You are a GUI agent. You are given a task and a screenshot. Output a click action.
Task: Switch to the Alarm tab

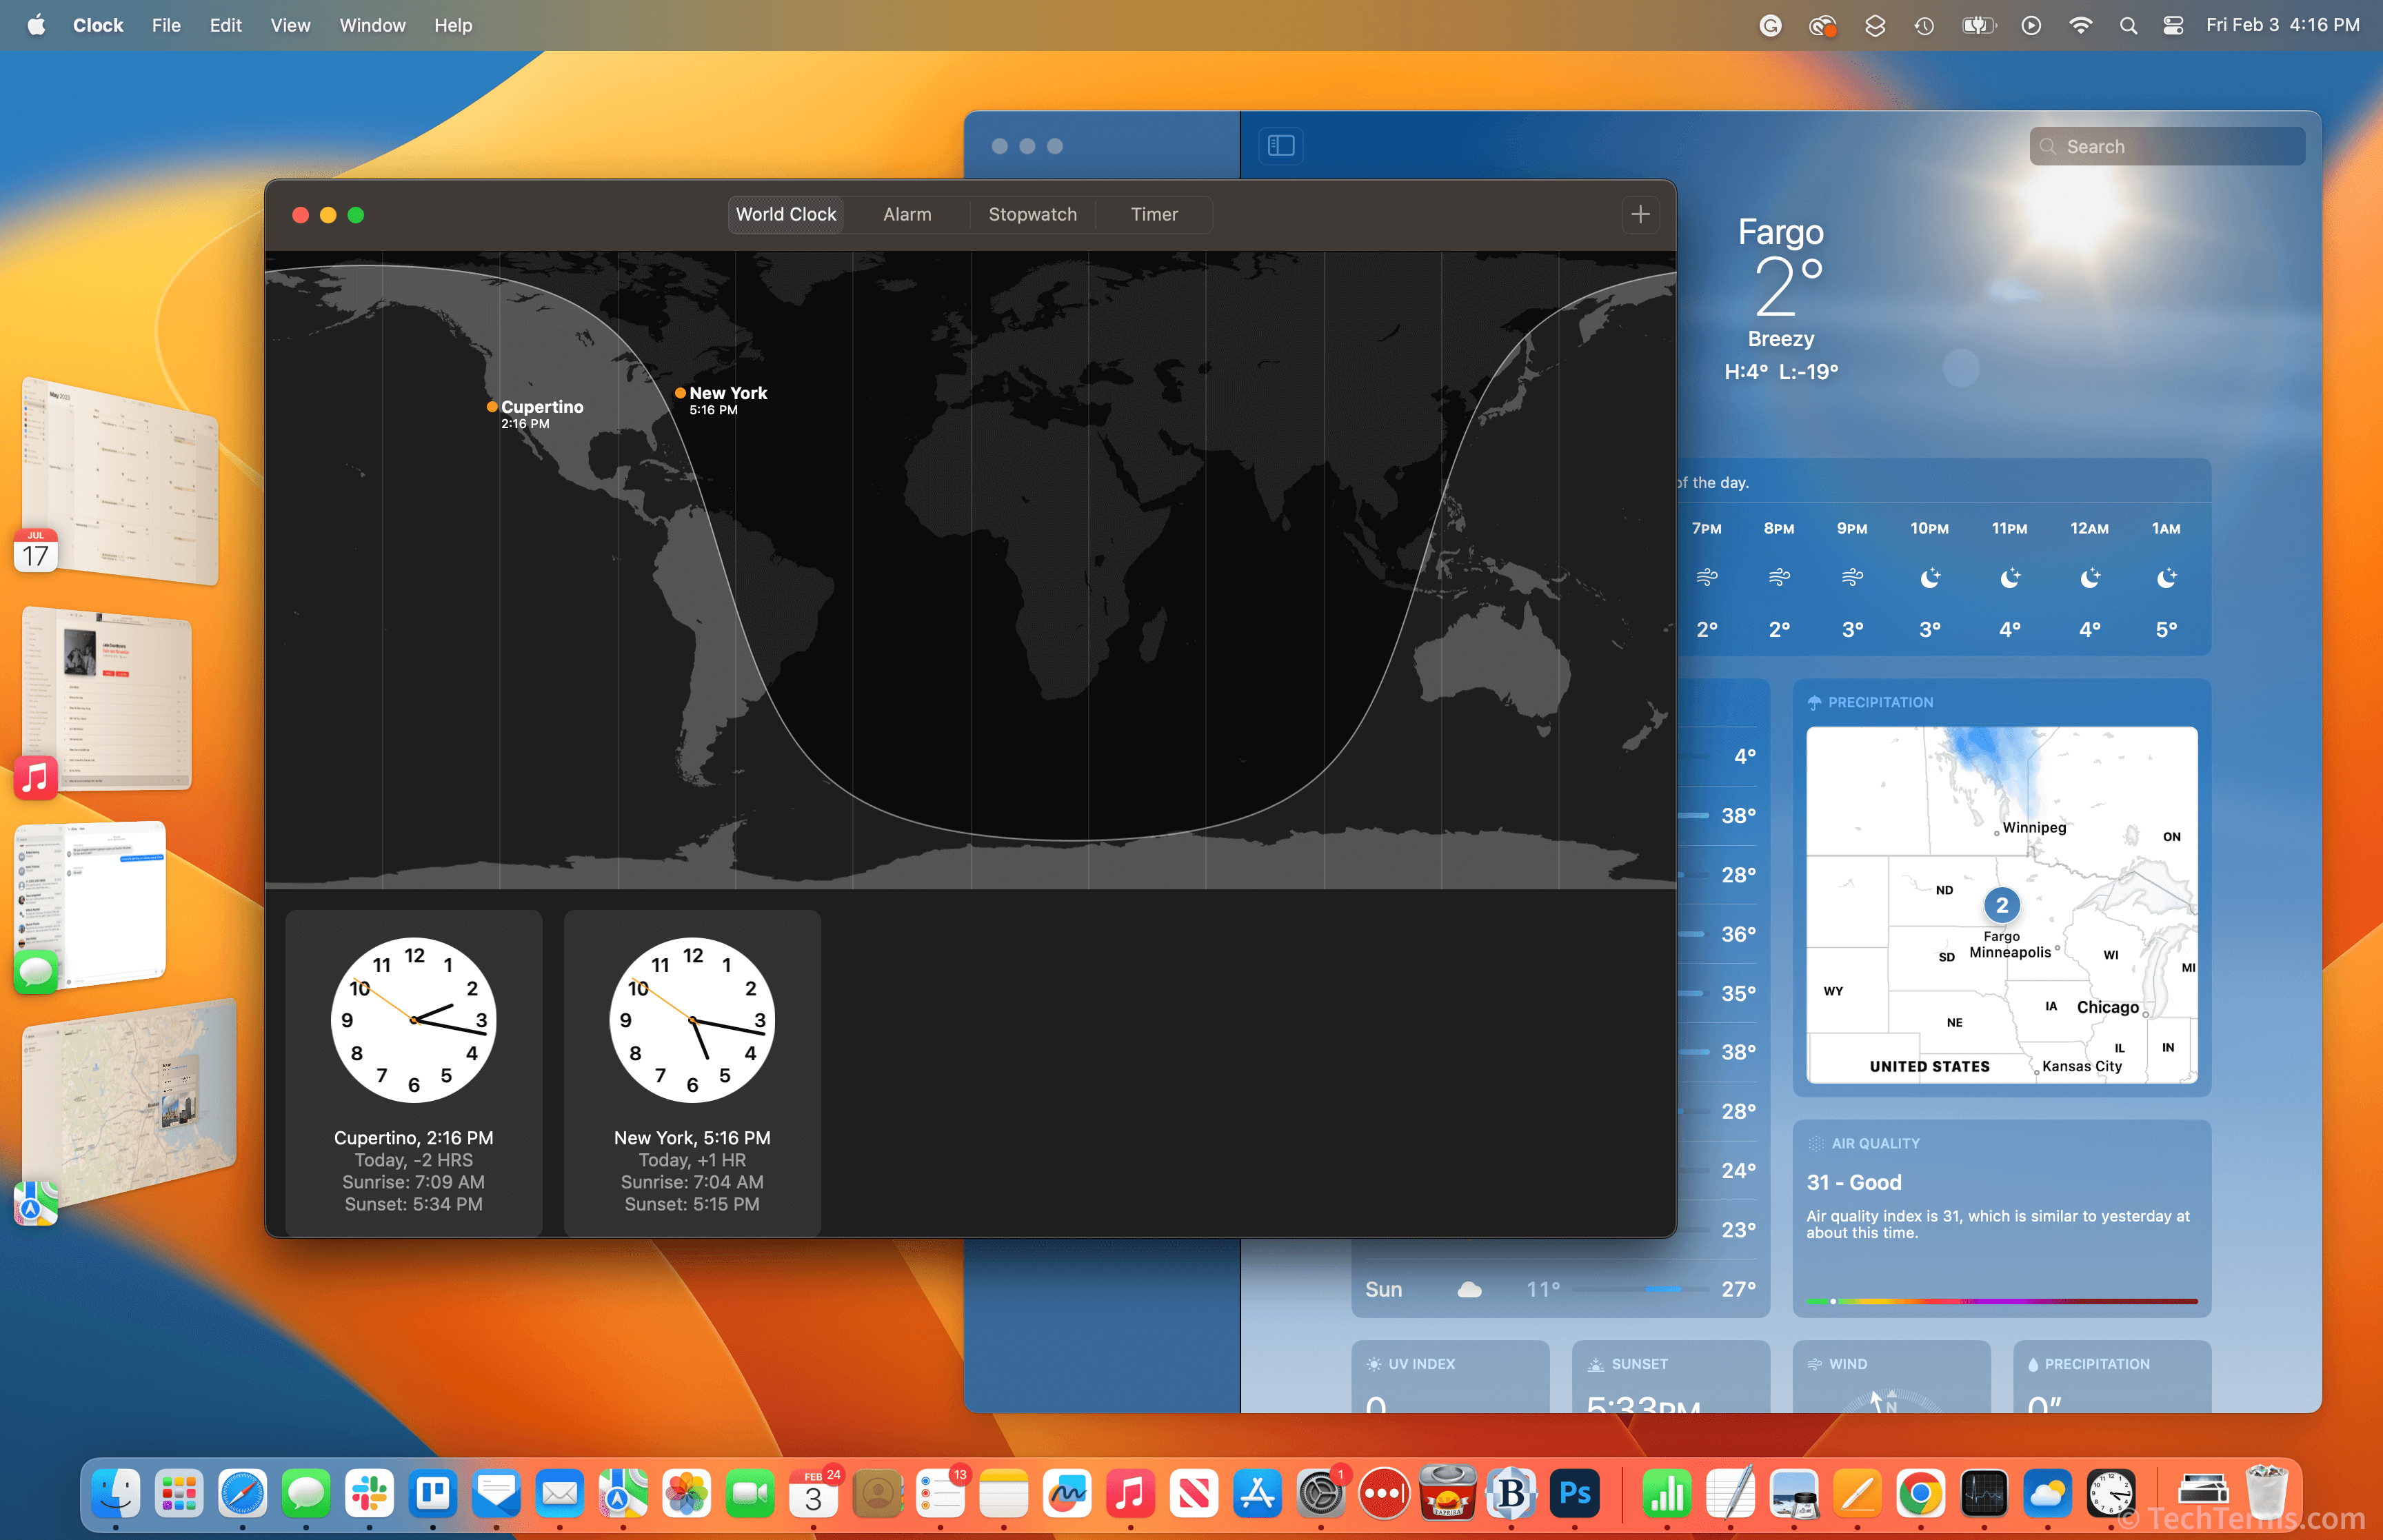tap(907, 214)
